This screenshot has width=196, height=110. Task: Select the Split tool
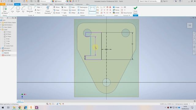(x=64, y=13)
